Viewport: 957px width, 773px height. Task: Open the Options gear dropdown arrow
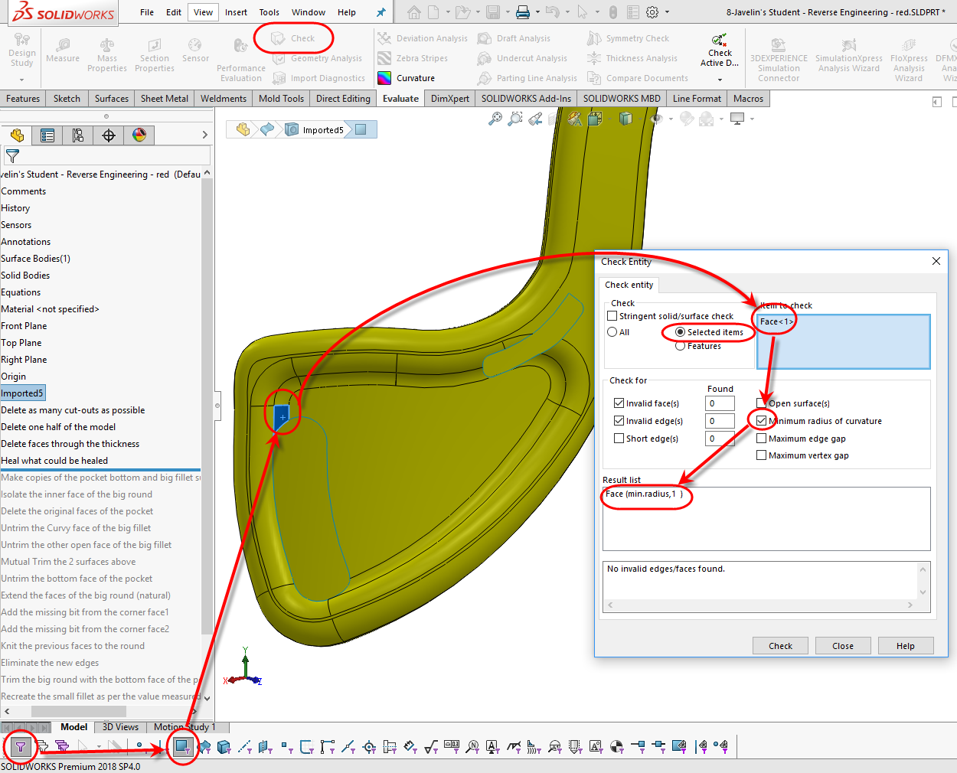(x=667, y=12)
